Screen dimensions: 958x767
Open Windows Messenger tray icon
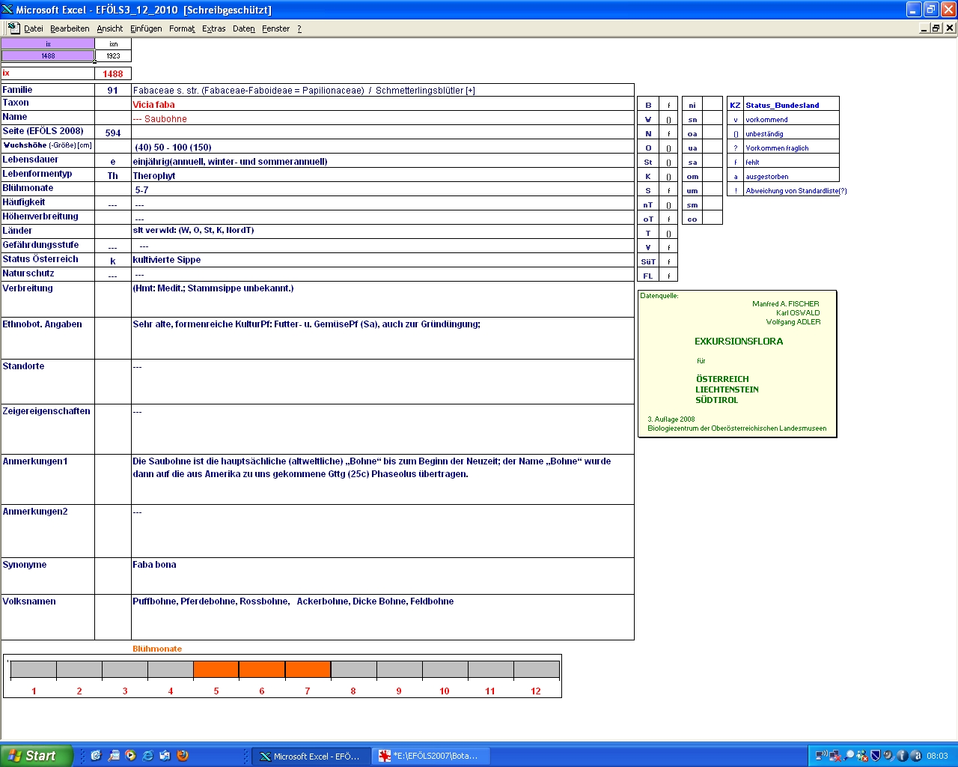point(861,756)
